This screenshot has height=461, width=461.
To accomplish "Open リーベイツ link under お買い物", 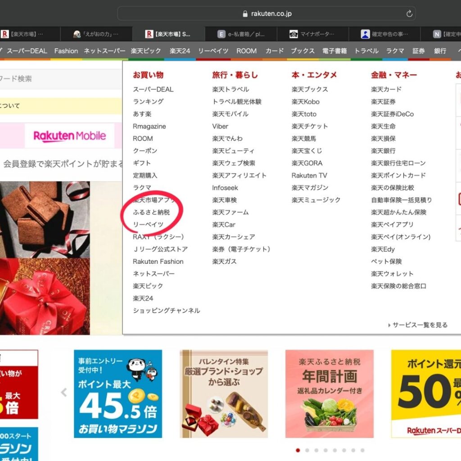I will (148, 225).
